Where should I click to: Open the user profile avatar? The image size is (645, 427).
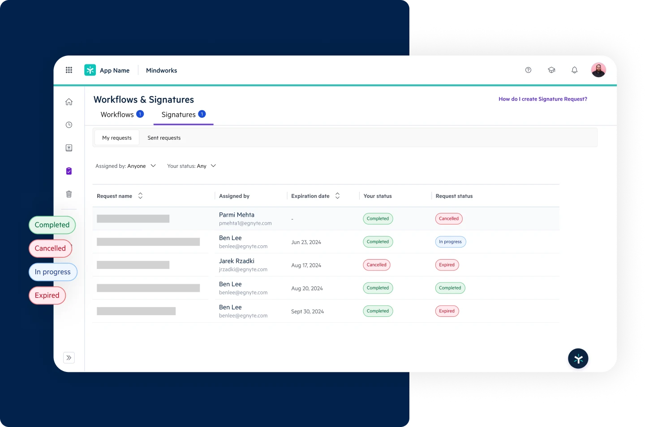[x=598, y=70]
